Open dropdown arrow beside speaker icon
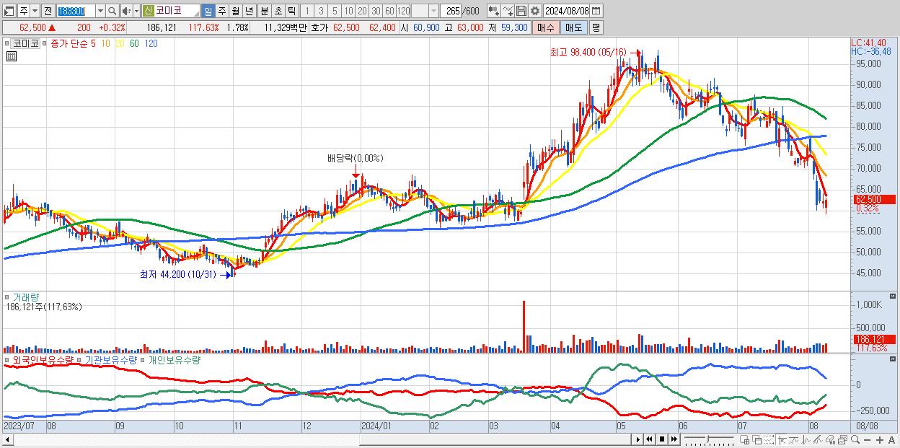This screenshot has width=900, height=448. click(137, 11)
